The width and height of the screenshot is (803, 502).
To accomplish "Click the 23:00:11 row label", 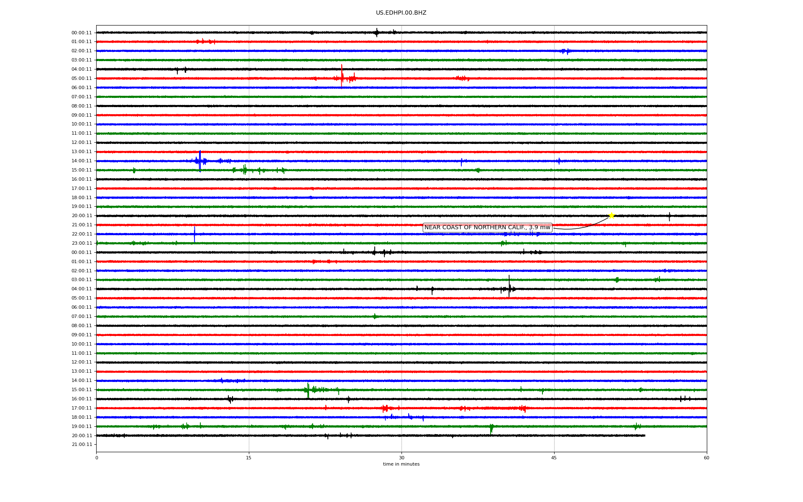I will click(82, 243).
